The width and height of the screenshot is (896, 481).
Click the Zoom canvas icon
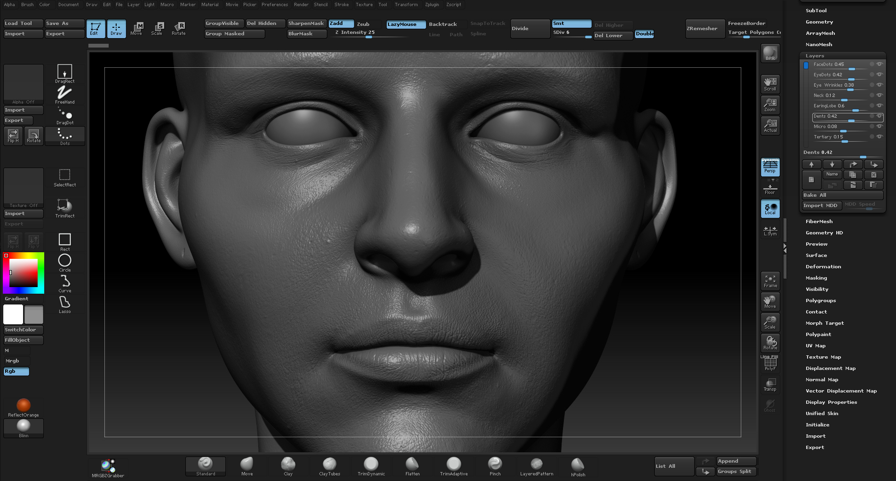pos(770,104)
